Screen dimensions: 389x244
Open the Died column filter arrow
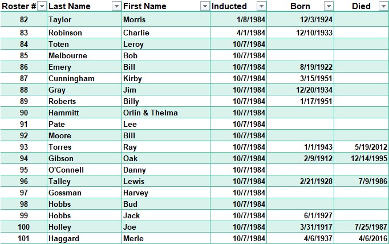coord(383,6)
